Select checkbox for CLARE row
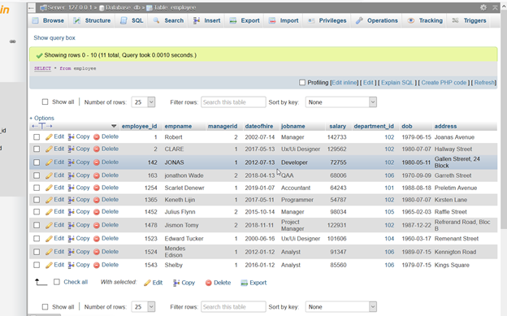This screenshot has width=507, height=316. click(37, 149)
